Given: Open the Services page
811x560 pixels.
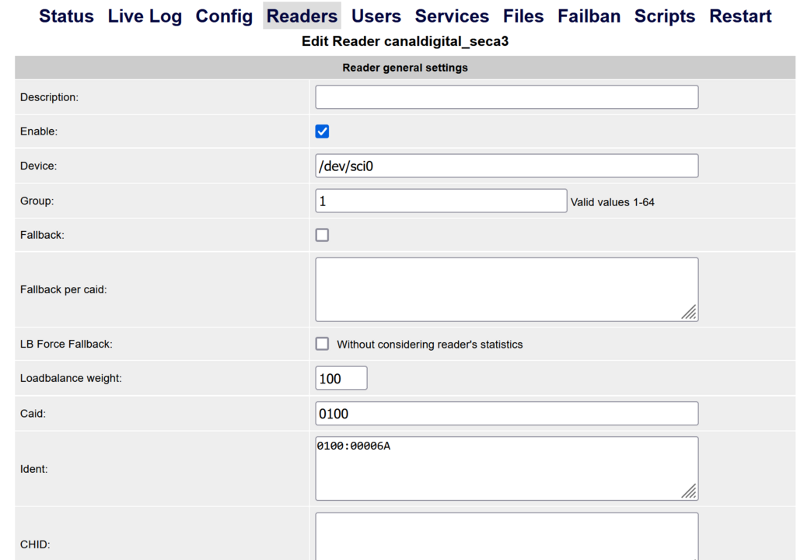Looking at the screenshot, I should (x=452, y=16).
